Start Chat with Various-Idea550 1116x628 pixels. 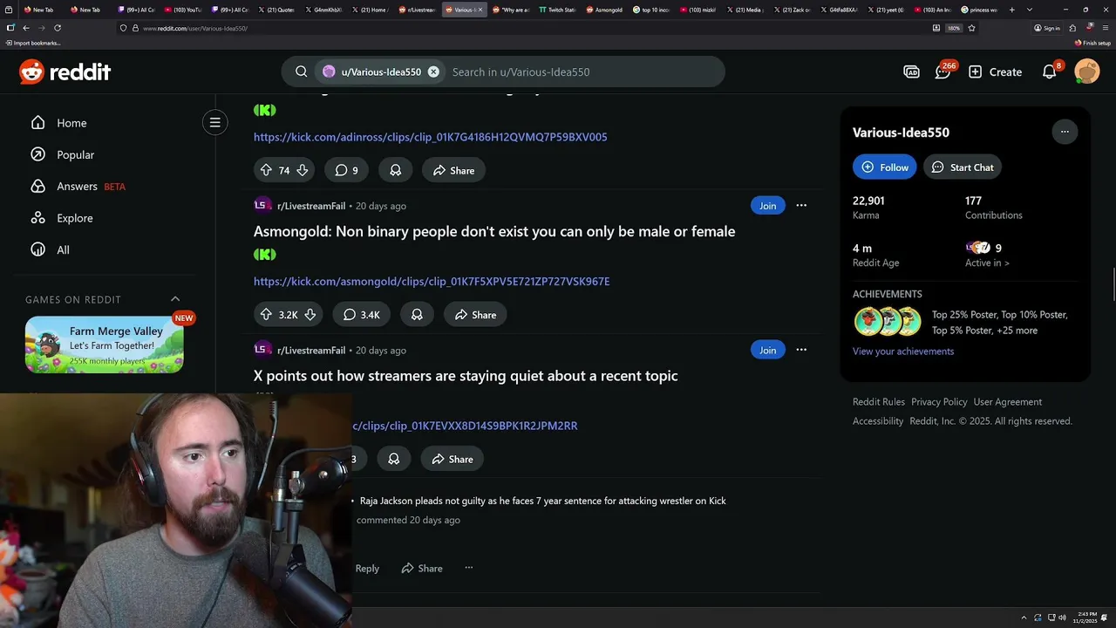pyautogui.click(x=963, y=167)
